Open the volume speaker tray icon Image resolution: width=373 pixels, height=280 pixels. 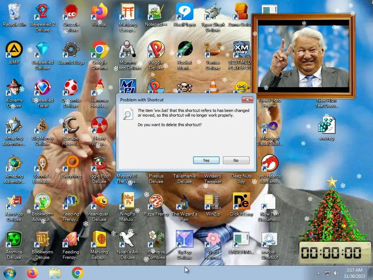click(336, 273)
